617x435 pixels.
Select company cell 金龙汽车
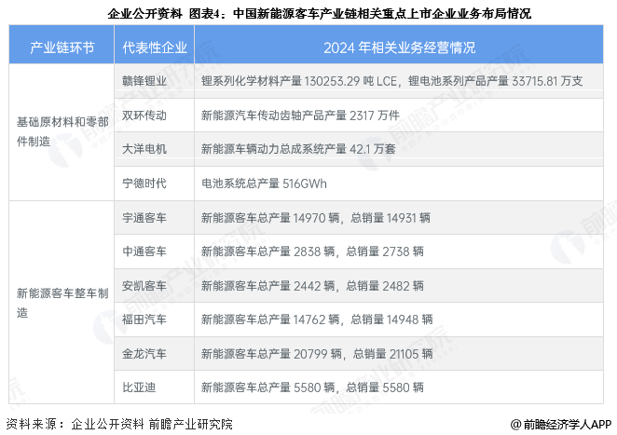pyautogui.click(x=155, y=354)
